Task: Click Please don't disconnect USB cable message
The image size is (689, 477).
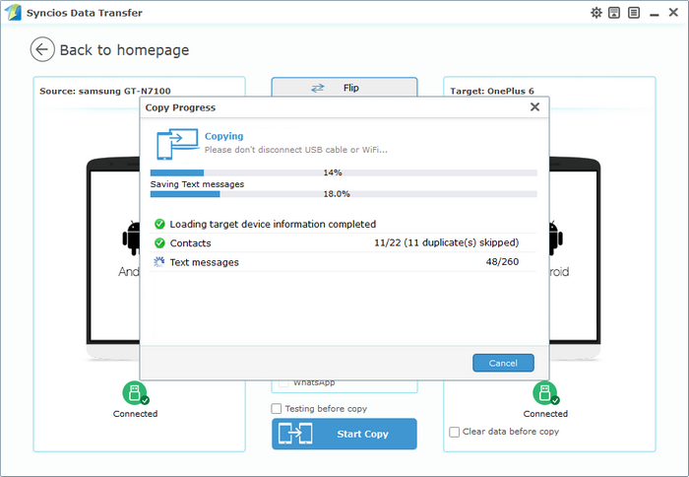Action: [296, 150]
